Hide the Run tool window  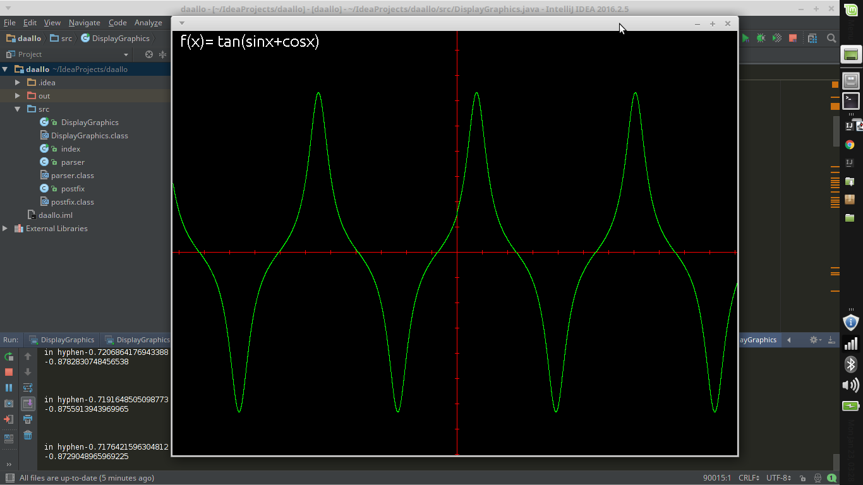pos(831,340)
